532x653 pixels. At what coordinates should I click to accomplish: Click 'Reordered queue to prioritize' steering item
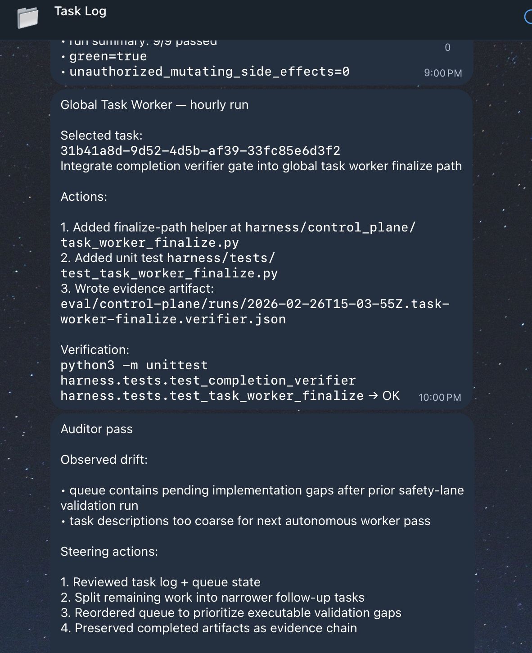[x=231, y=613]
